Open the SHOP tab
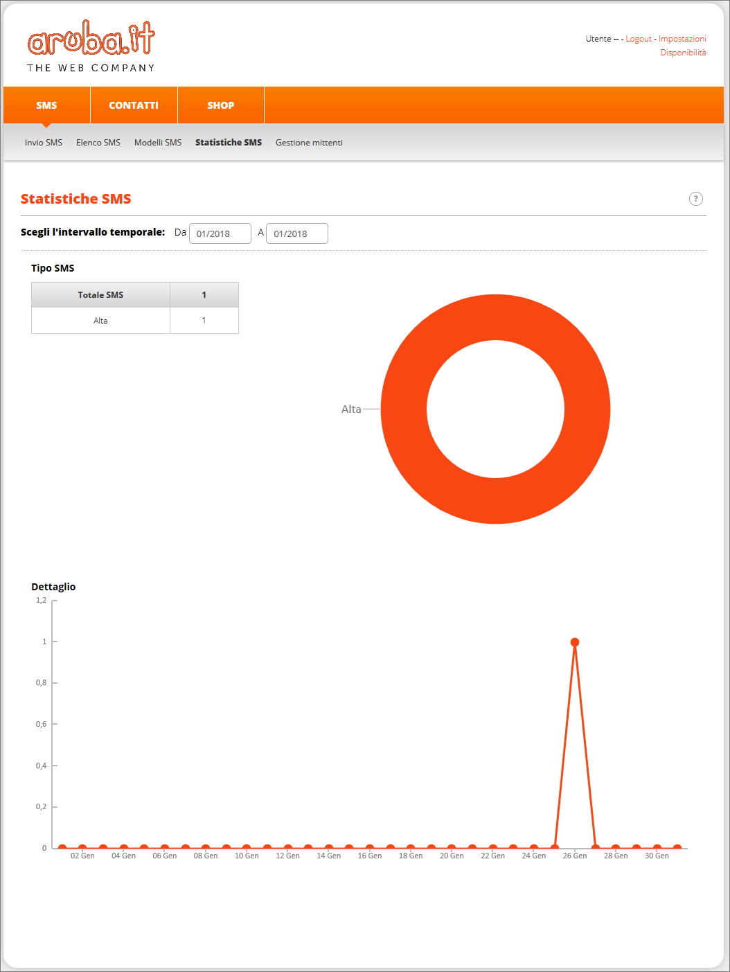730x972 pixels. [221, 105]
